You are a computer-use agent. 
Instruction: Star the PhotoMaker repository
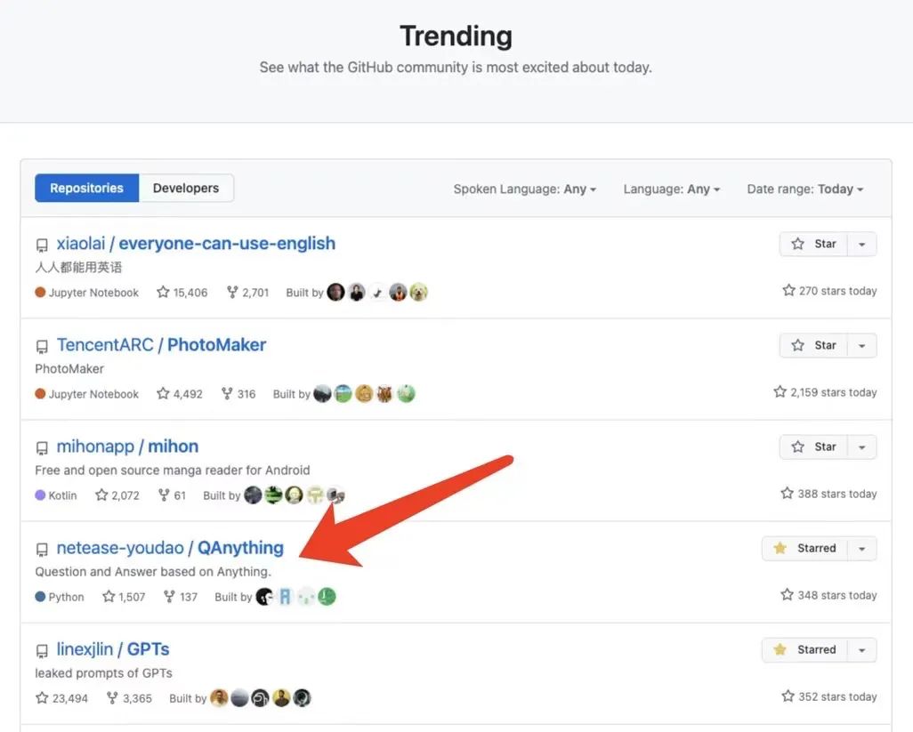tap(813, 346)
